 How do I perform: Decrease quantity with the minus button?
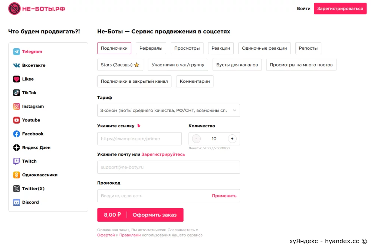click(x=196, y=138)
